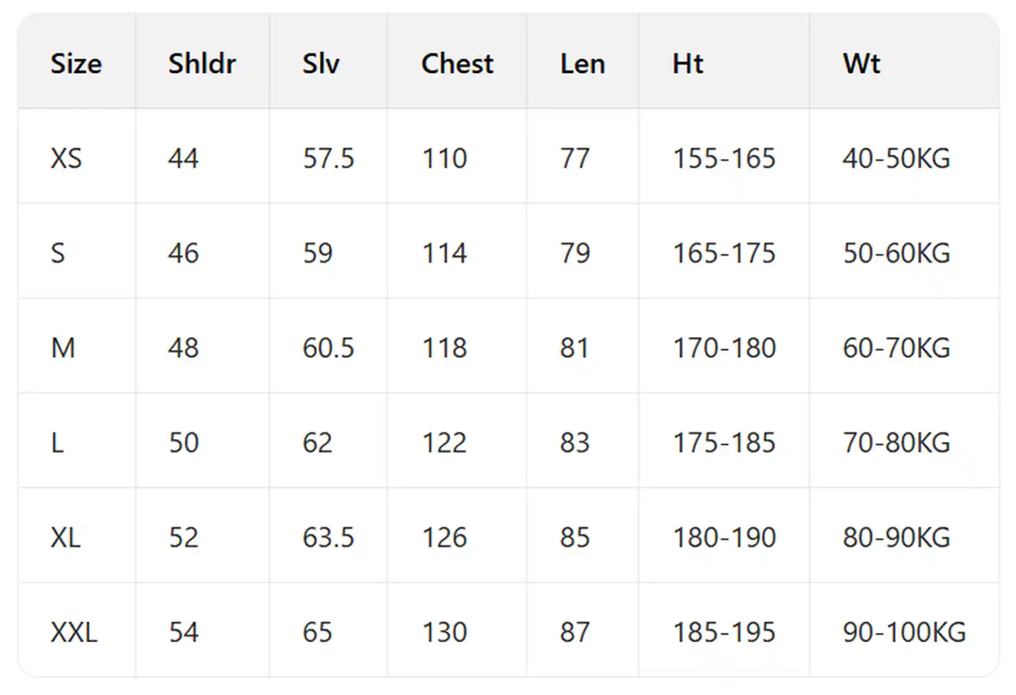Select the XS size row label
Image resolution: width=1016 pixels, height=695 pixels.
pos(66,158)
